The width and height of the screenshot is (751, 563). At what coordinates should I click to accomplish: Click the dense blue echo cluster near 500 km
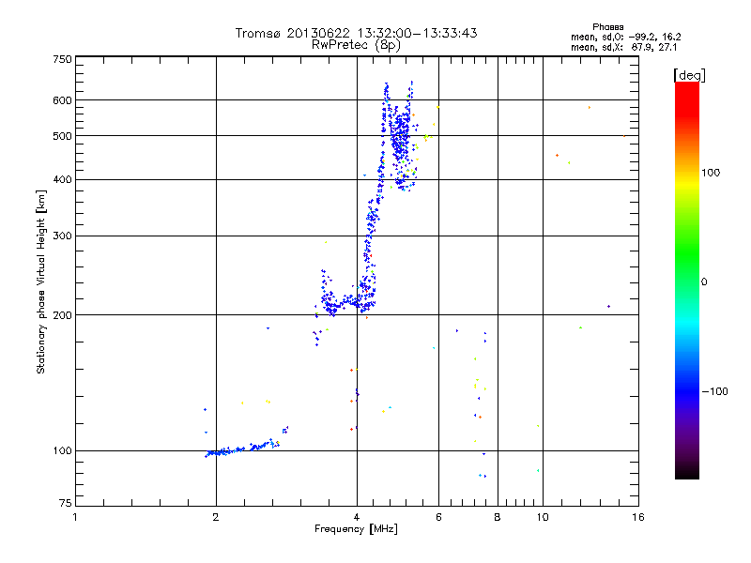(401, 144)
